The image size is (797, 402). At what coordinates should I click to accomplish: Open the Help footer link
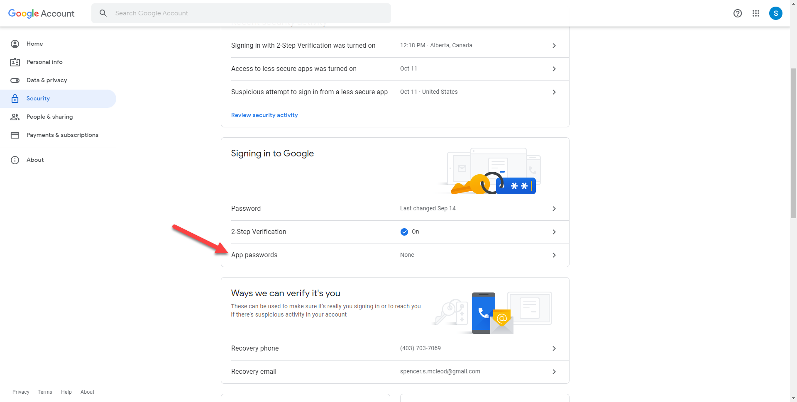click(x=66, y=392)
